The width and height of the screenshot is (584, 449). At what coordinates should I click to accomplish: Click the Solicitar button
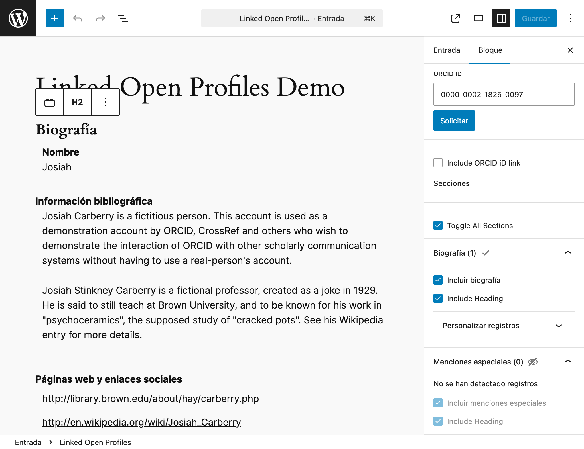454,121
